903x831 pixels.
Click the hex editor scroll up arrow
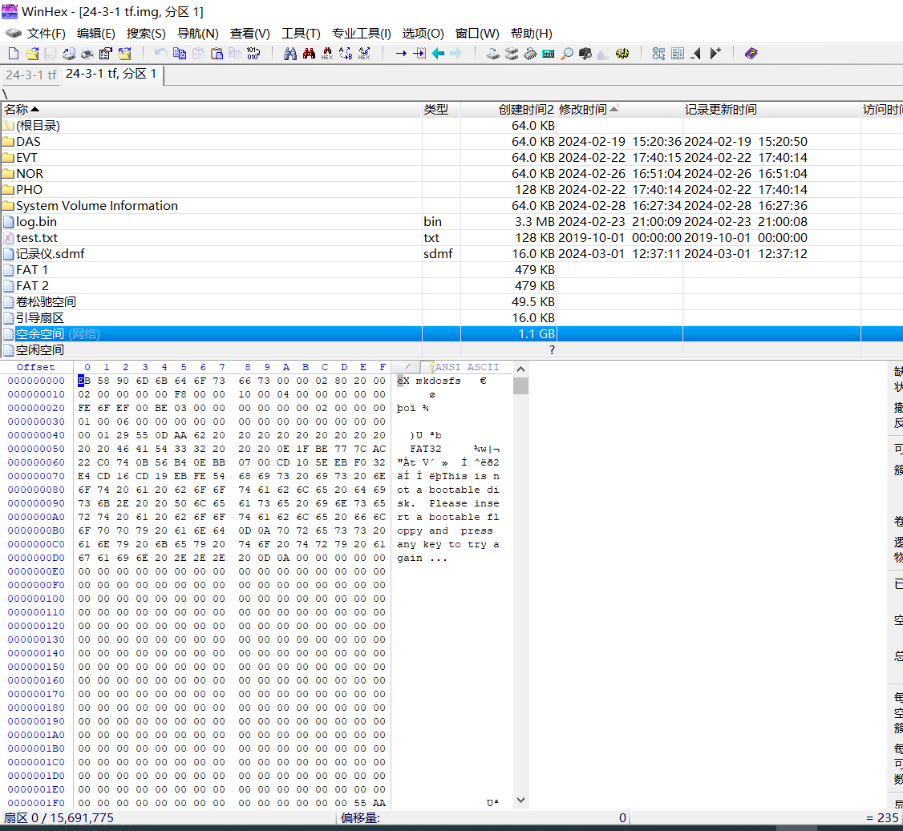point(520,369)
